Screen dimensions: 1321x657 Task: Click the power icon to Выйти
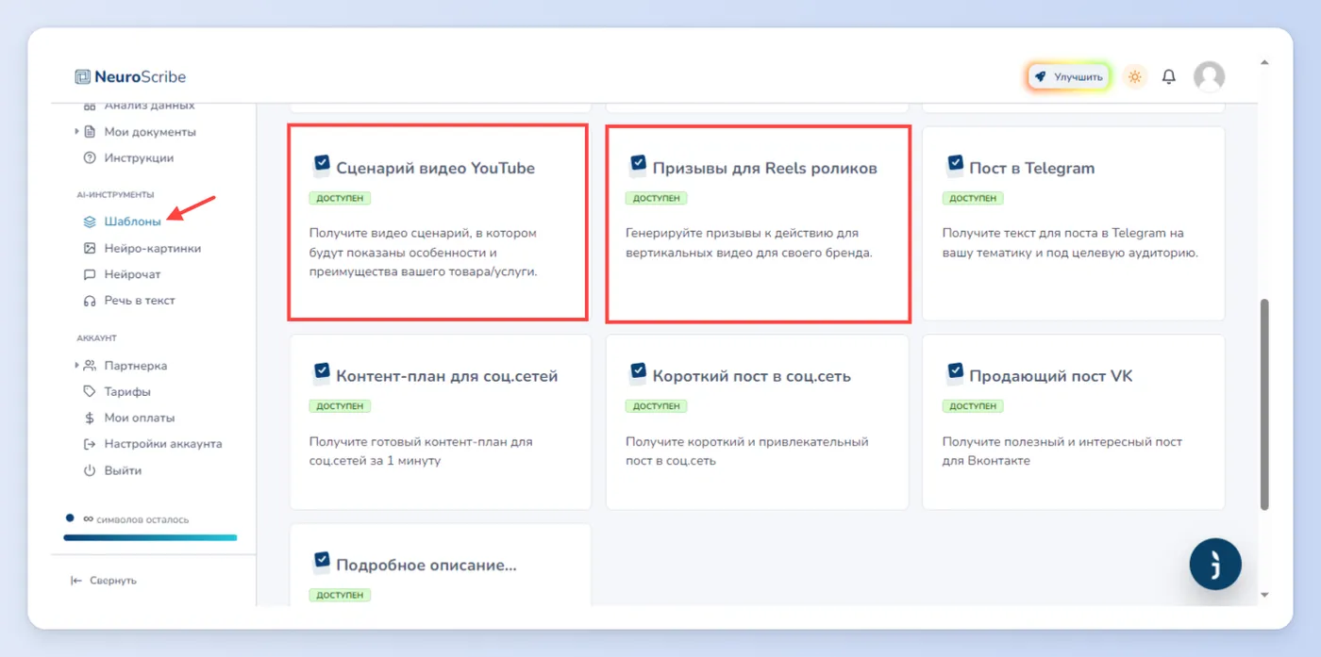tap(90, 470)
